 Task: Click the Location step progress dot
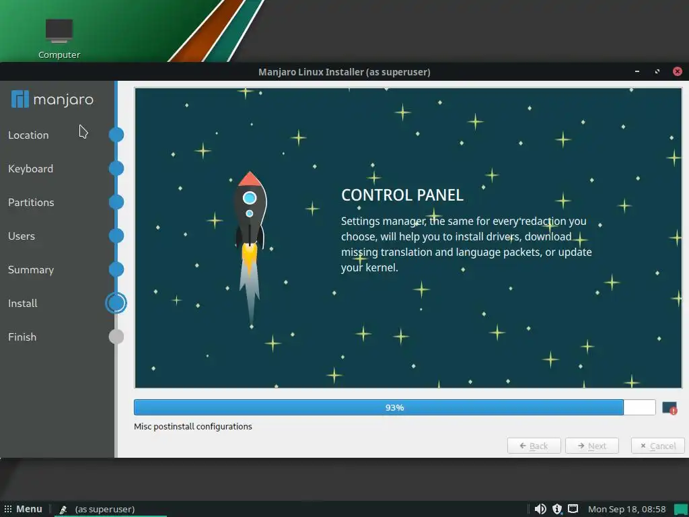116,135
